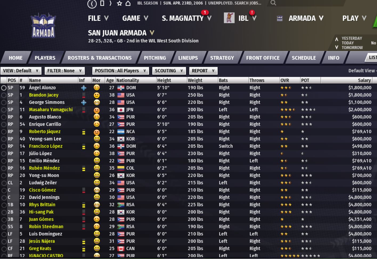Select the radio button for Ludwig Zeiler
This screenshot has width=377, height=259.
4,183
